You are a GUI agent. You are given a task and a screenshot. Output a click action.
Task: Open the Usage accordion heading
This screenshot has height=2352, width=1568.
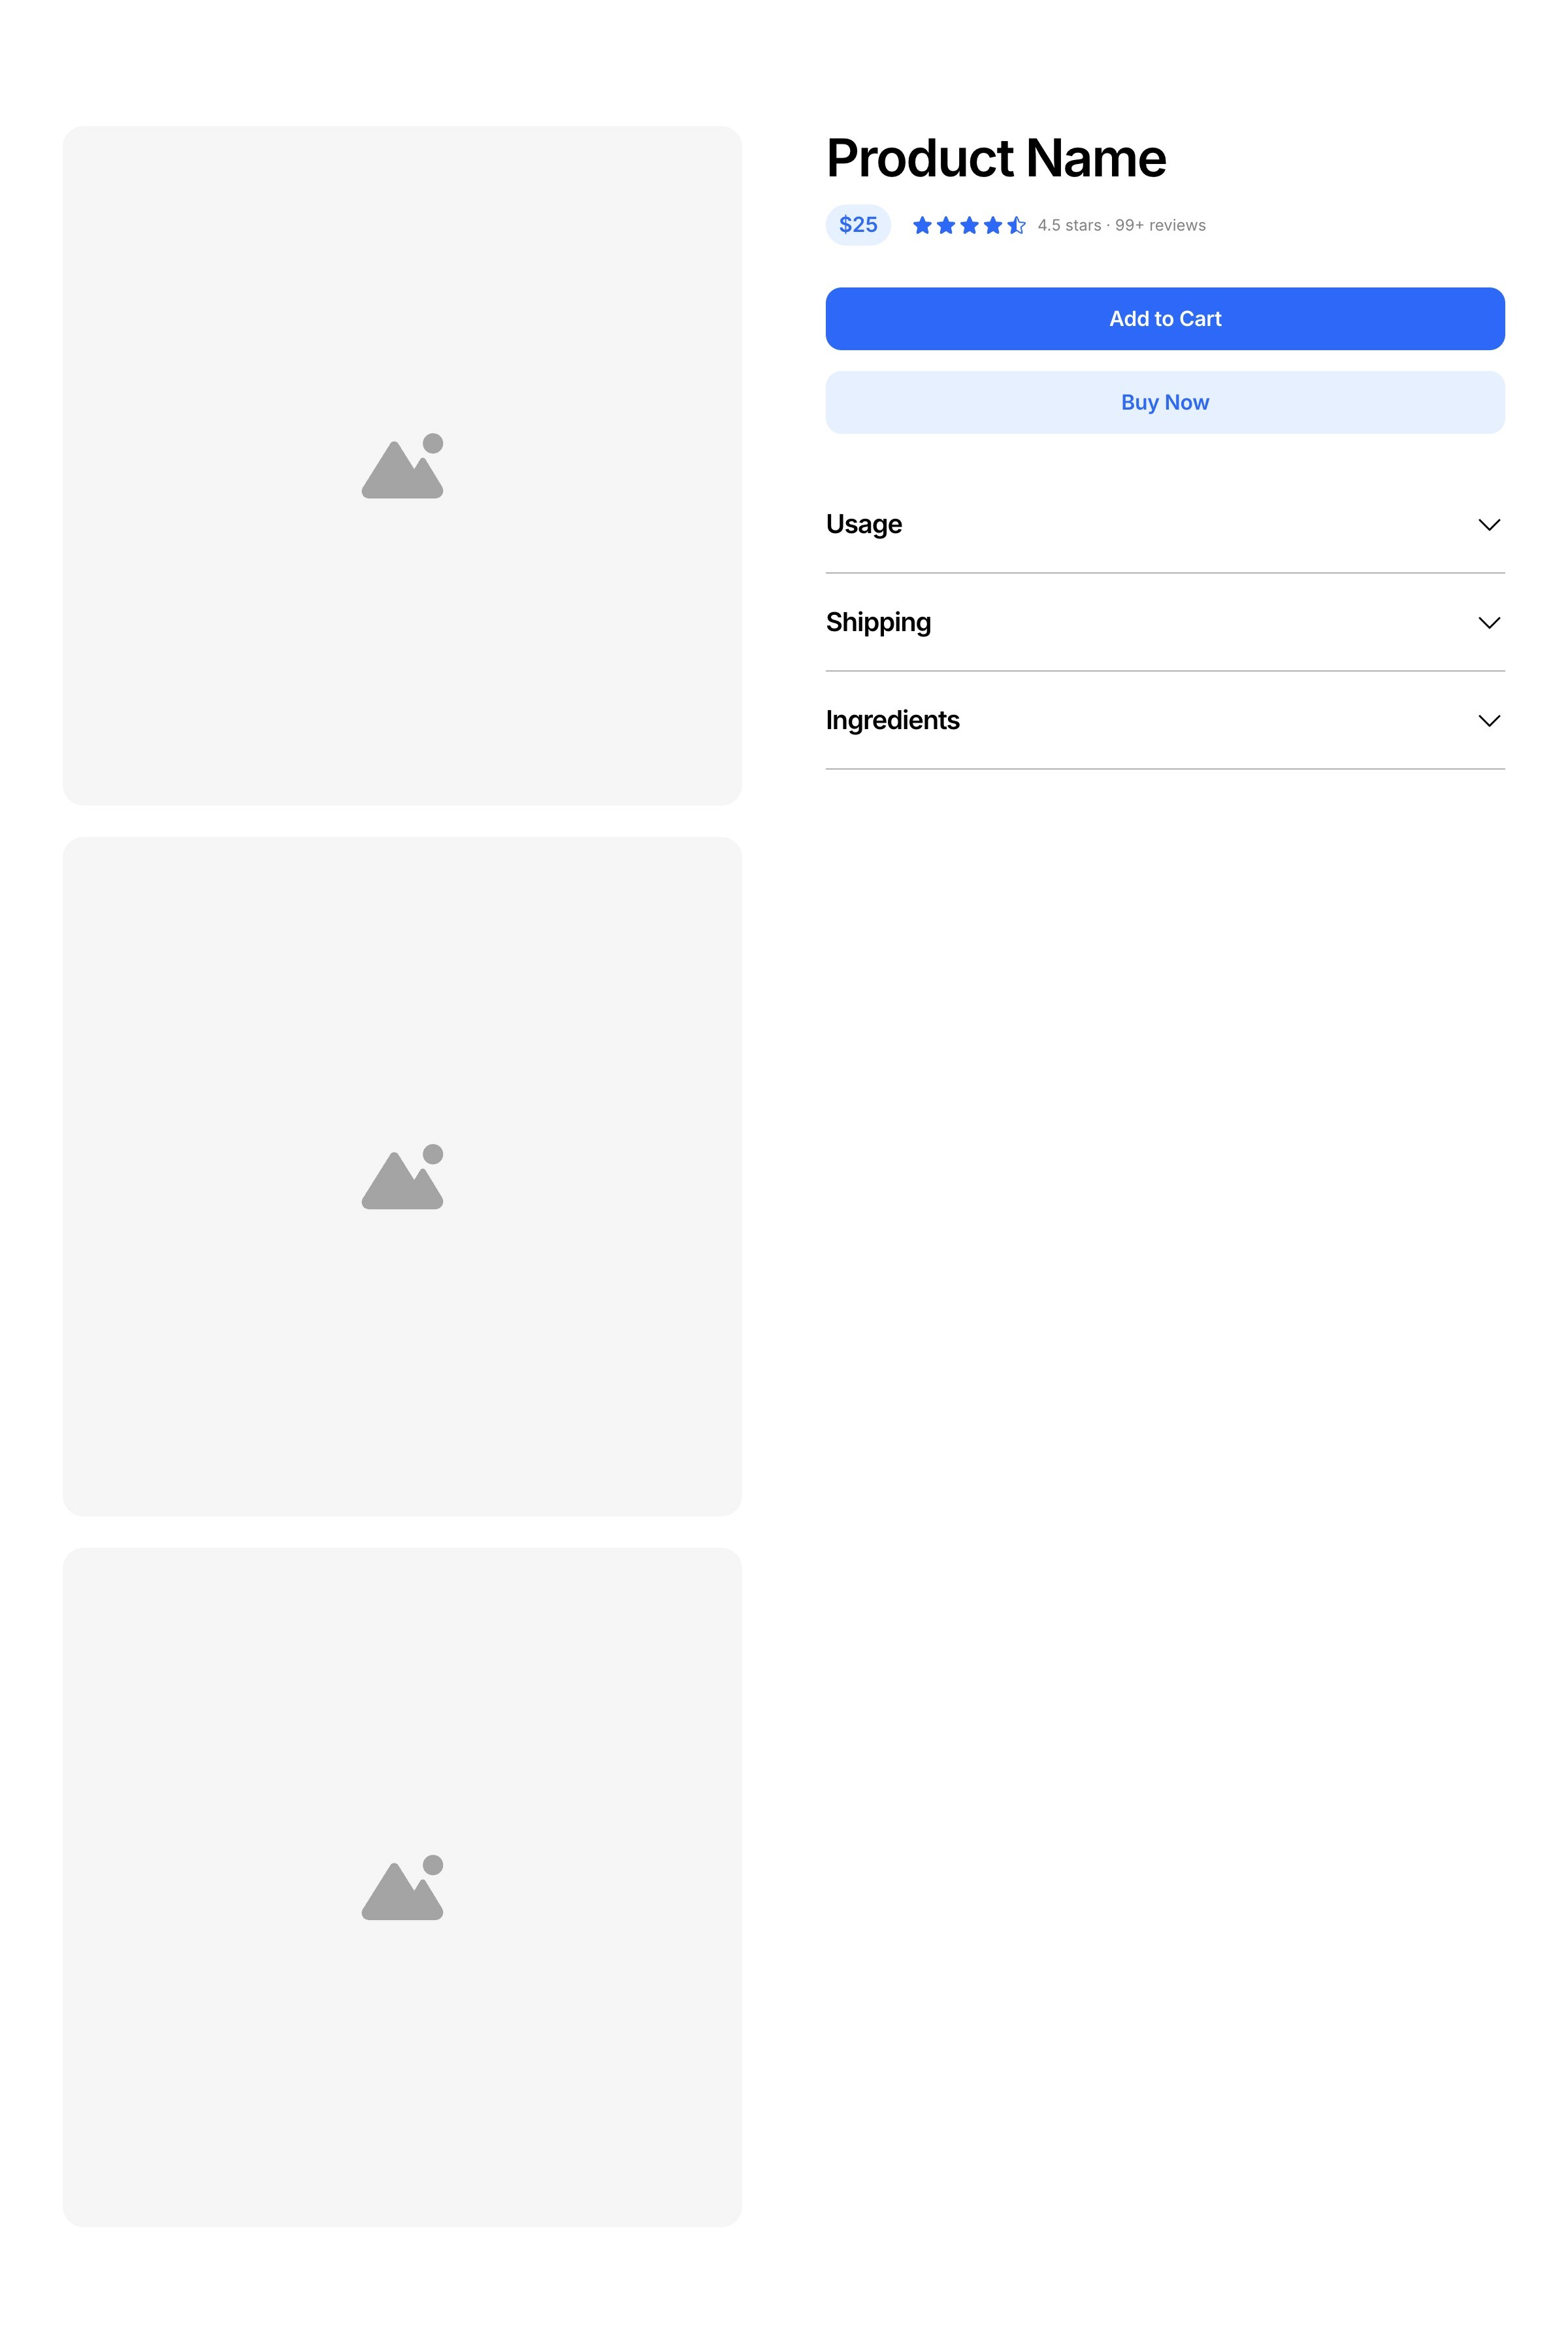coord(864,525)
